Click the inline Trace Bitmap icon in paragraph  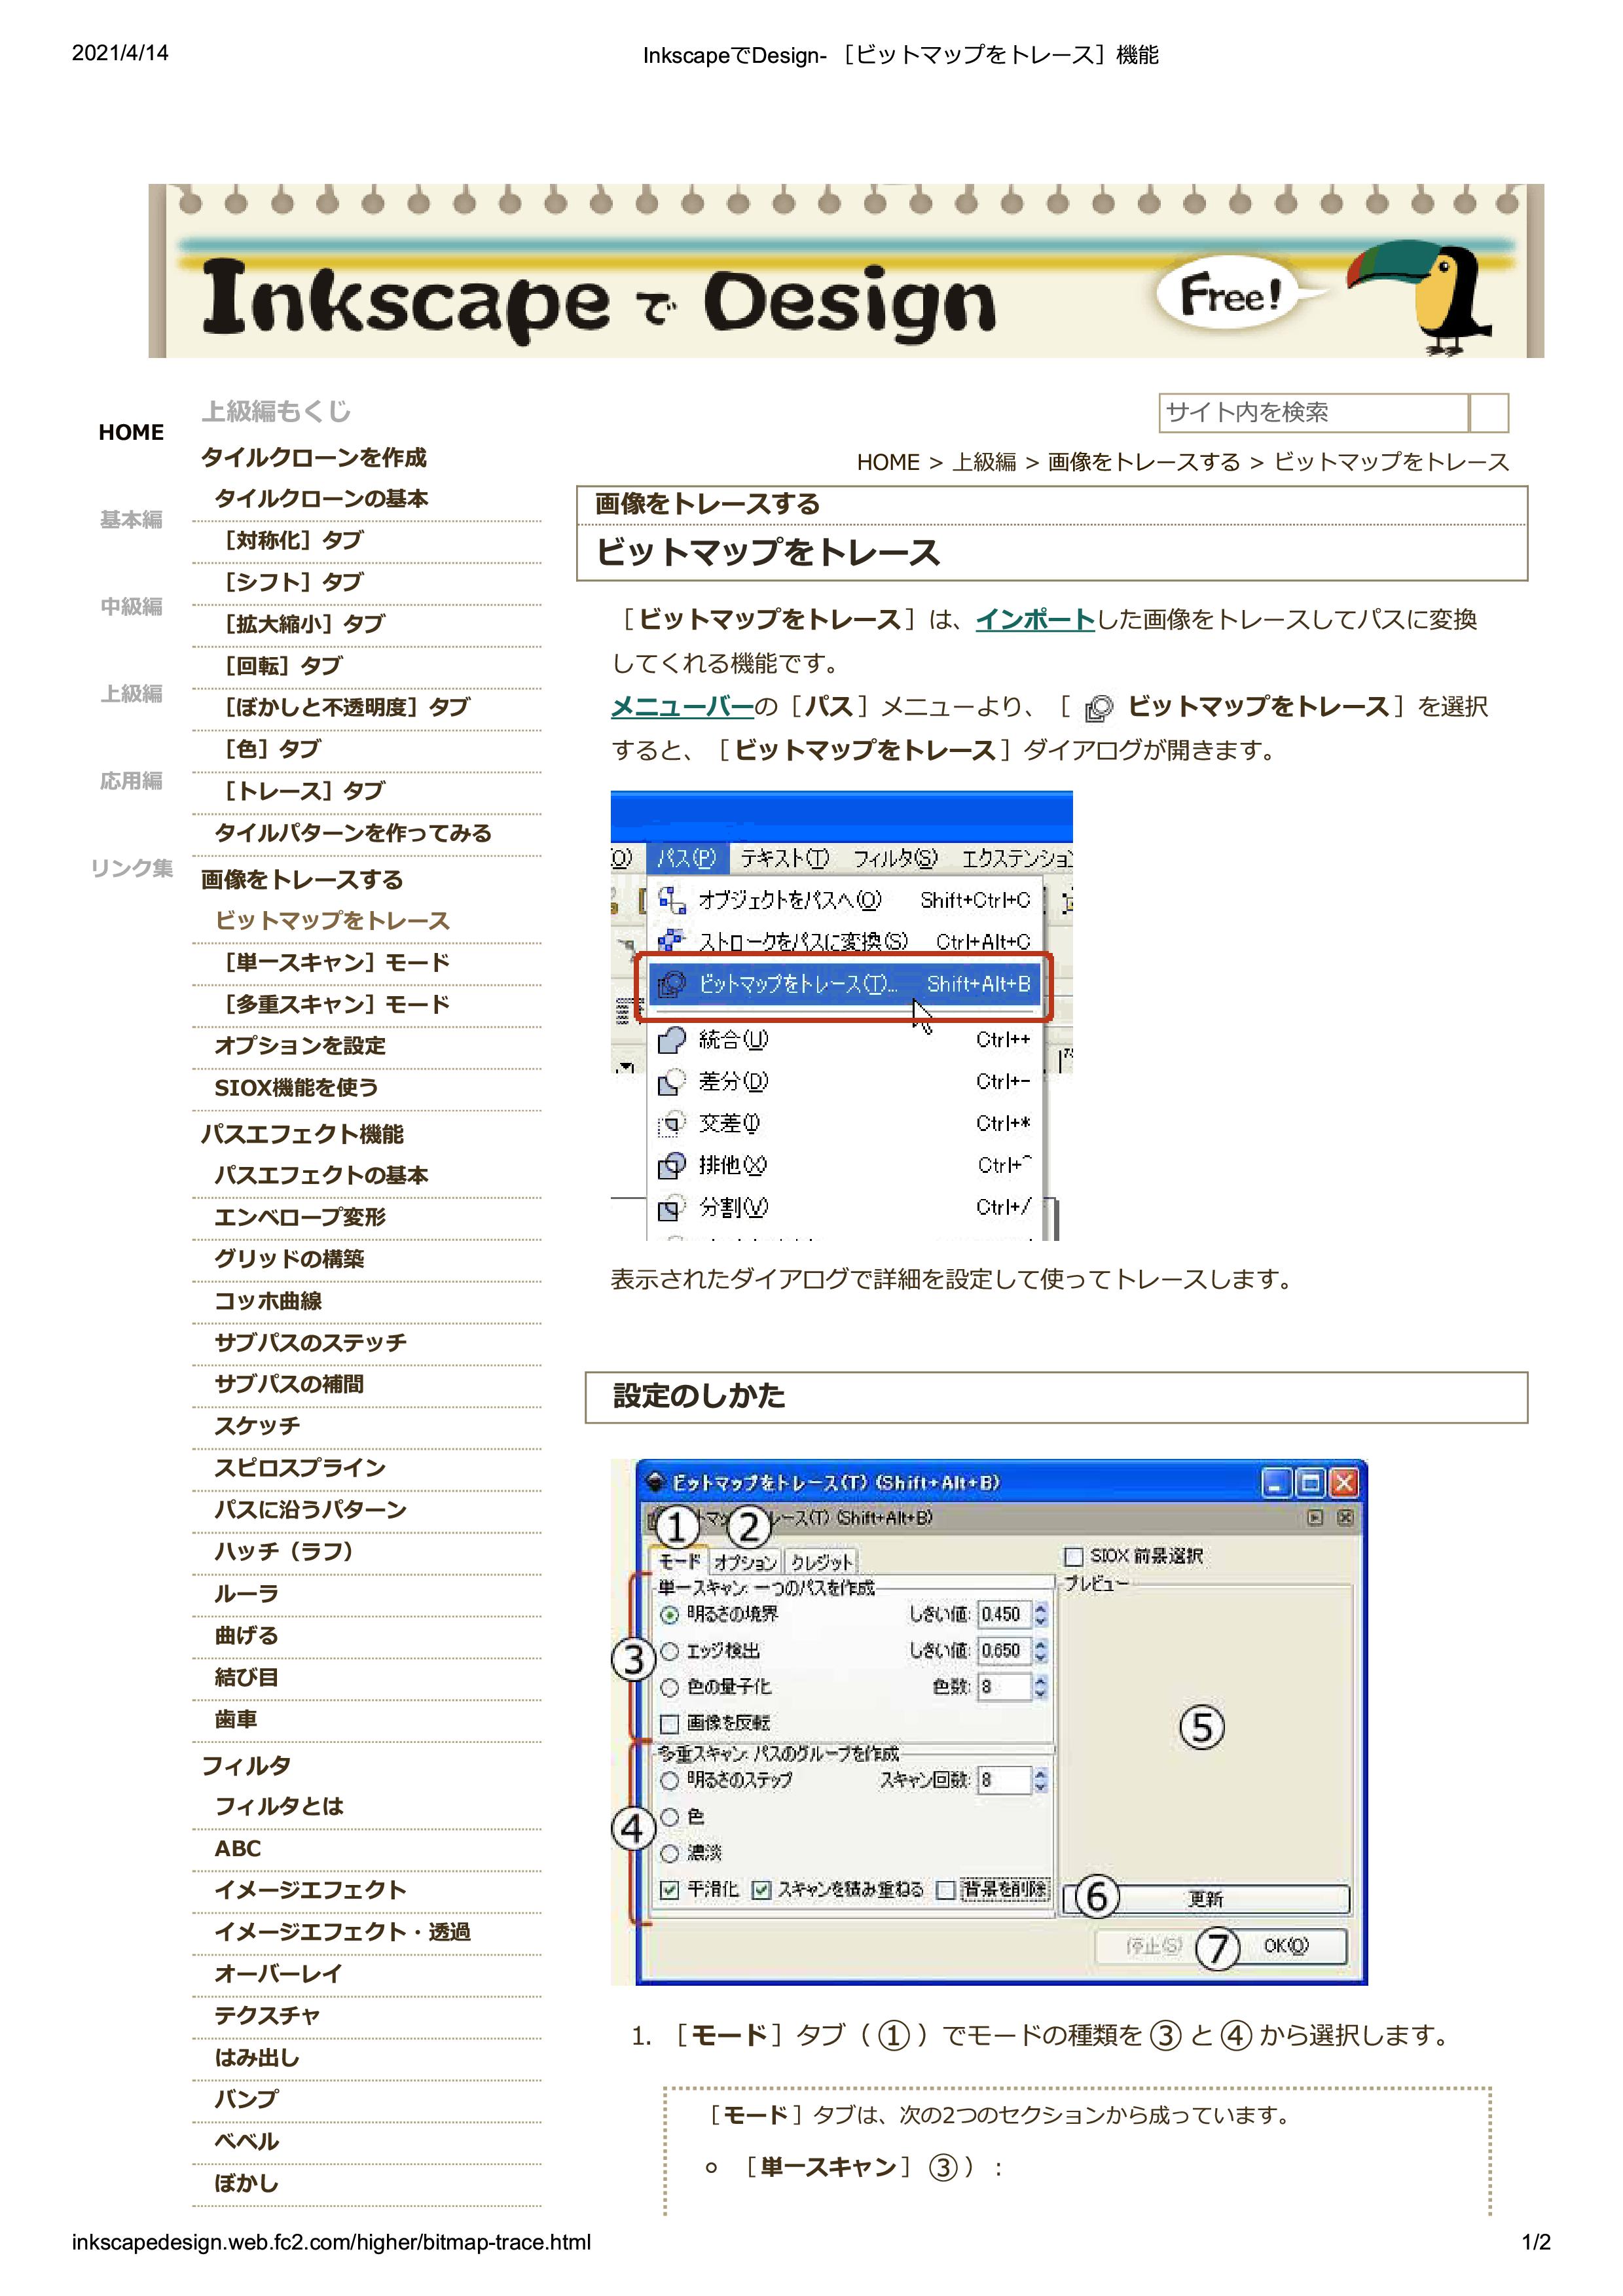point(1098,709)
